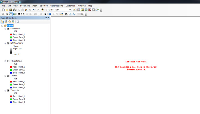Open the Help menu
200x114 pixels.
pyautogui.click(x=90, y=6)
